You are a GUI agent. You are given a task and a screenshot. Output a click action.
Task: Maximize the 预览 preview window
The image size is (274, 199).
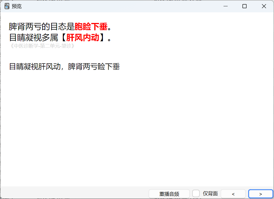(244, 6)
